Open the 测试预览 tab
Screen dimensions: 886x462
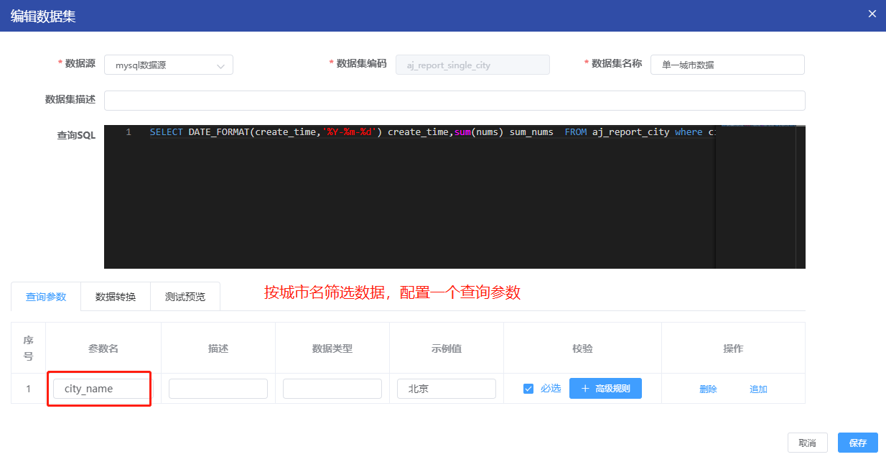click(185, 297)
